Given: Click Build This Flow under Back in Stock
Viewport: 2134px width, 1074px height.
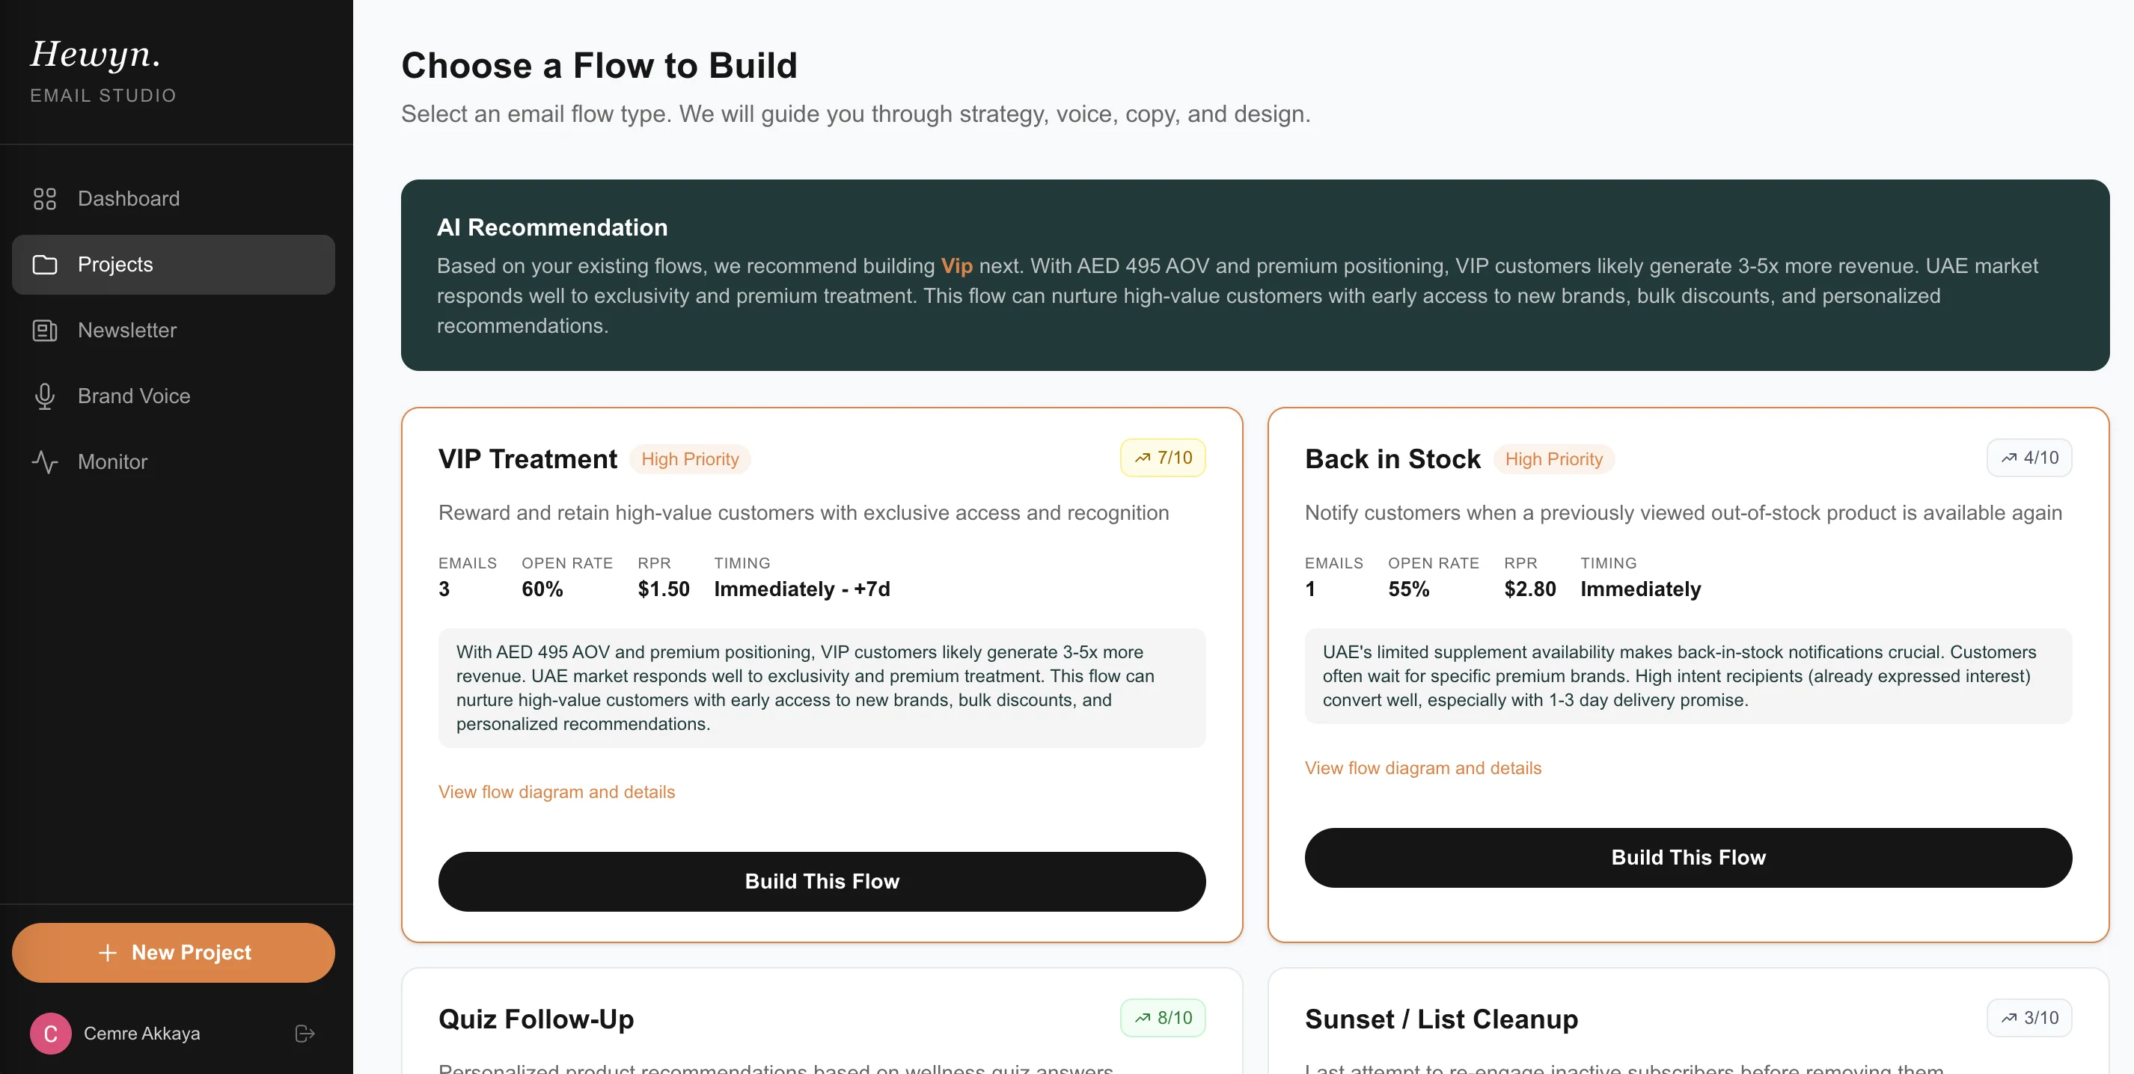Looking at the screenshot, I should [x=1687, y=857].
